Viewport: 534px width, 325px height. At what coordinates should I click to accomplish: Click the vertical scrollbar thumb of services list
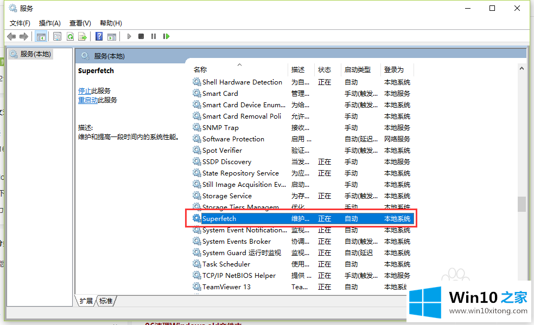[522, 204]
